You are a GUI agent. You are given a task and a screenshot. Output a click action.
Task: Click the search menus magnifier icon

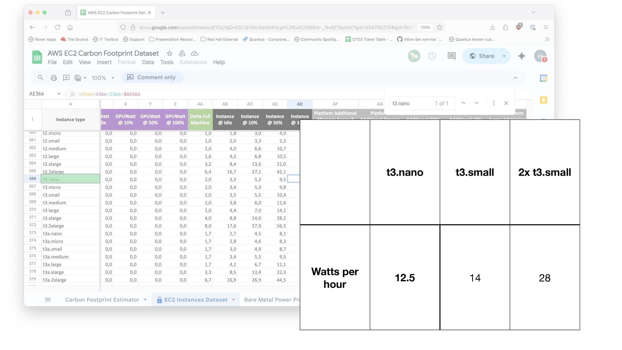[x=40, y=78]
